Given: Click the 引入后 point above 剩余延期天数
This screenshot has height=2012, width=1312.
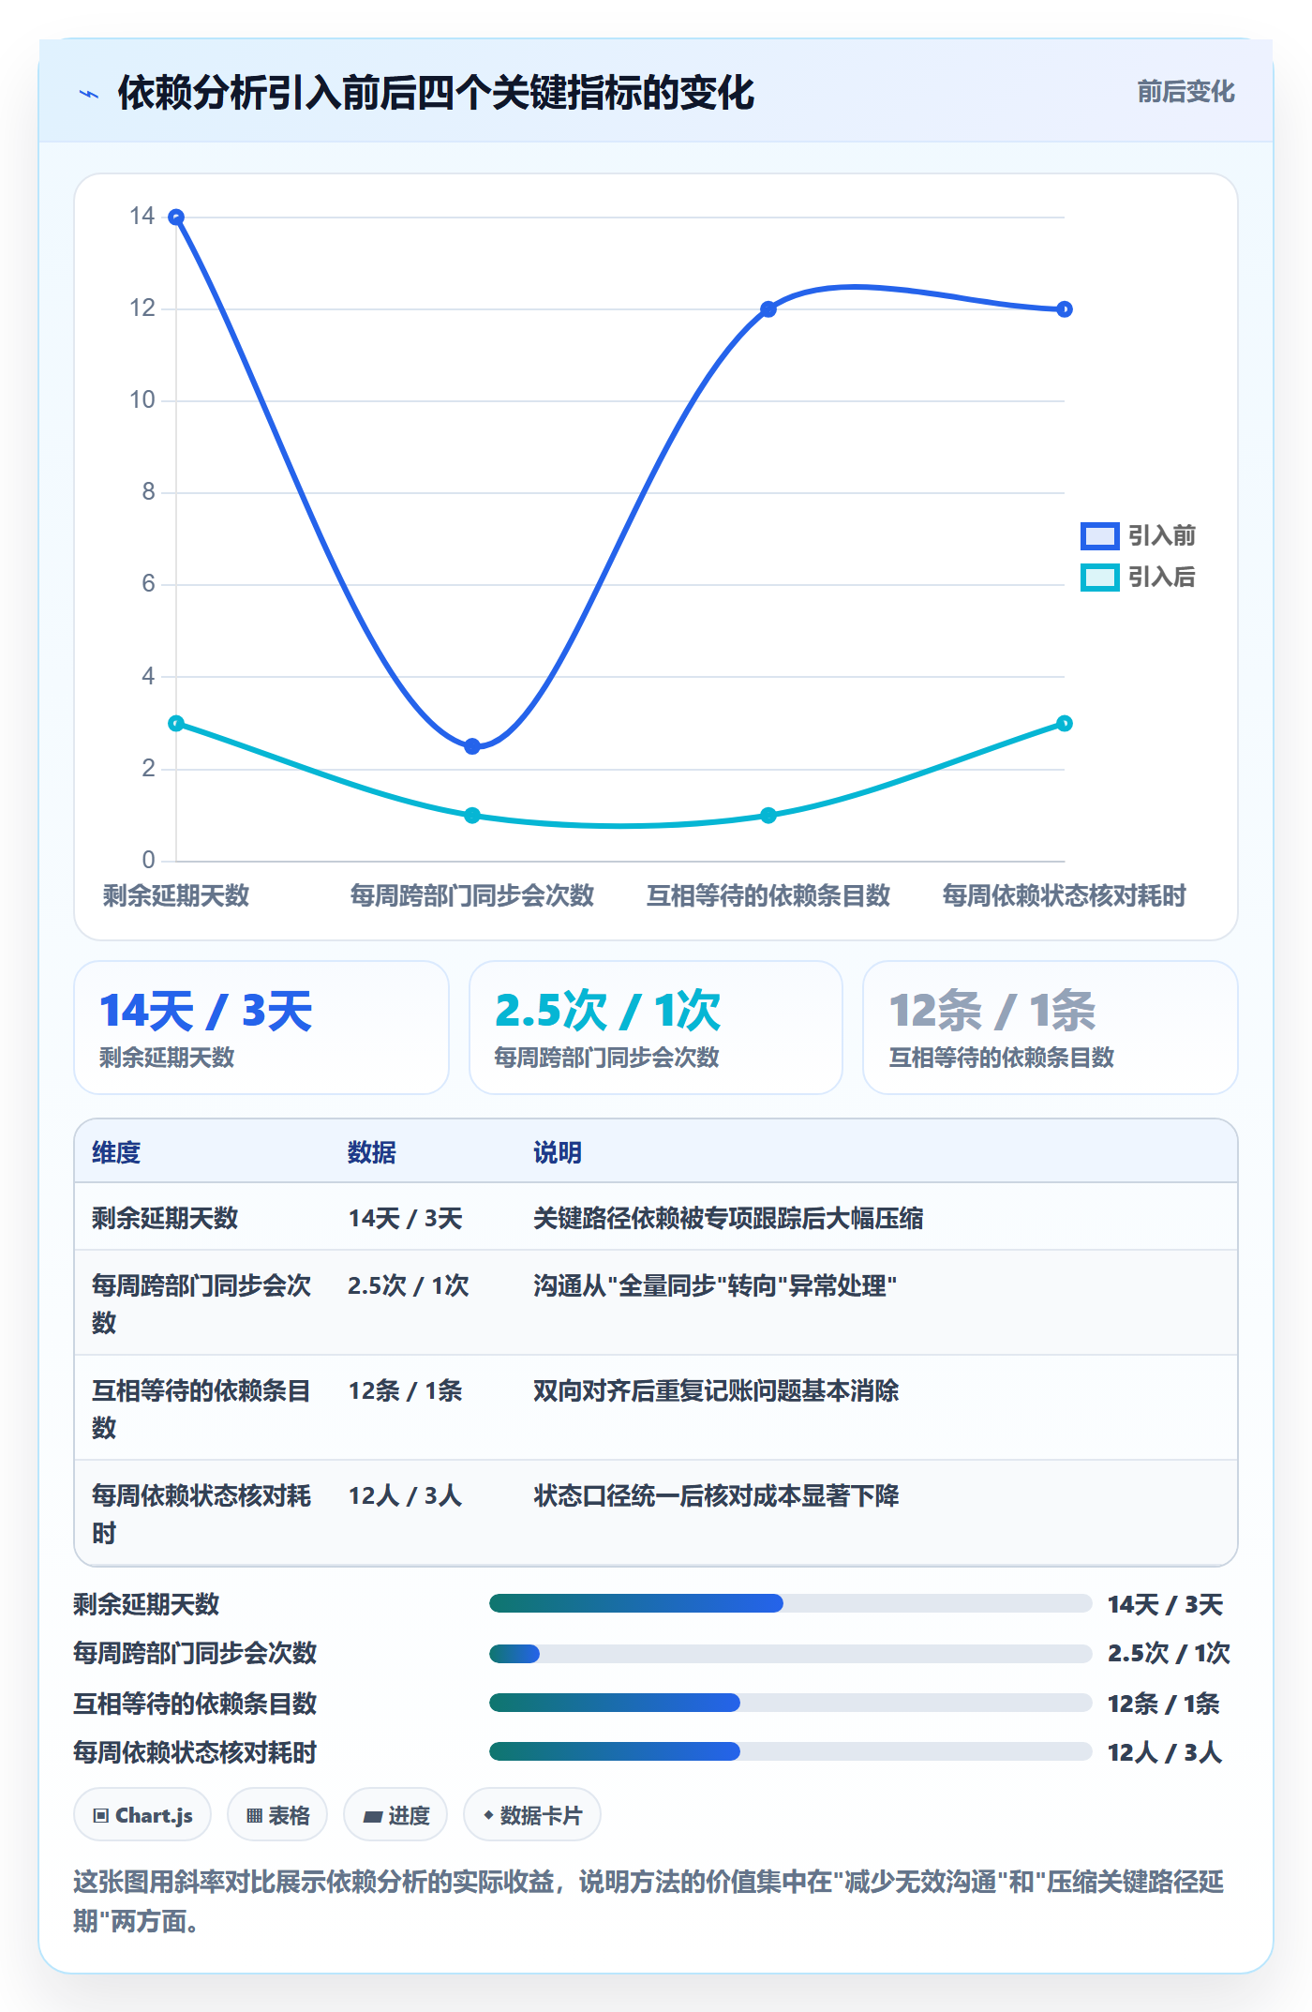Looking at the screenshot, I should coord(176,724).
